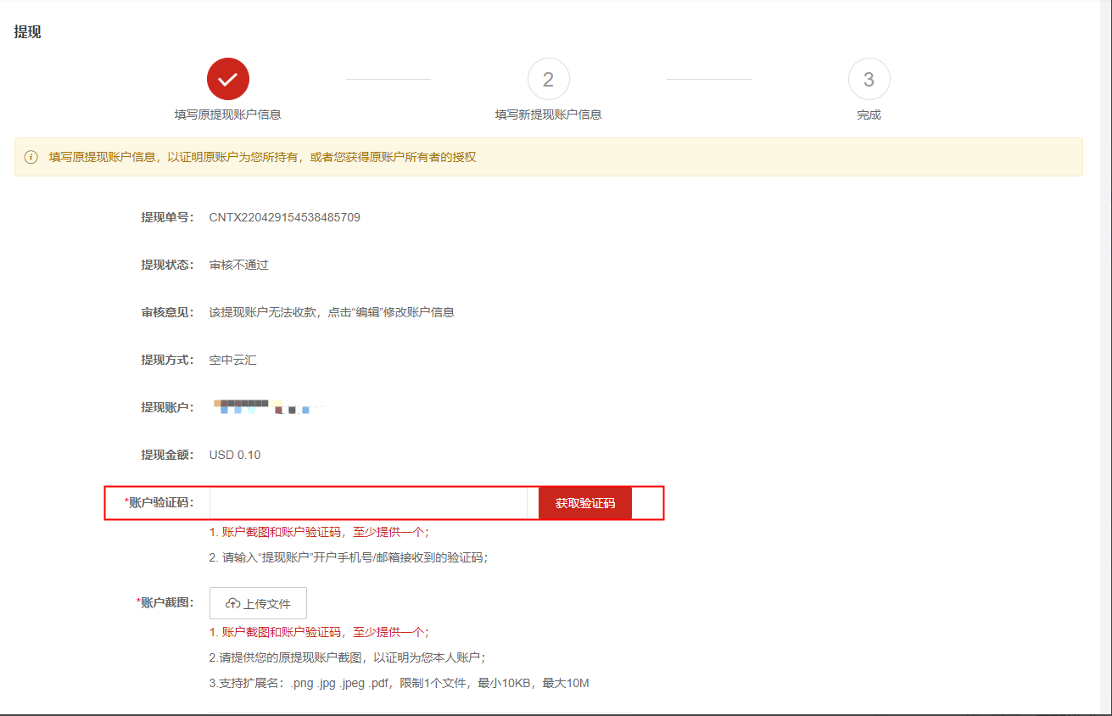Viewport: 1112px width, 716px height.
Task: Click the red checkmark step one icon
Action: (x=227, y=80)
